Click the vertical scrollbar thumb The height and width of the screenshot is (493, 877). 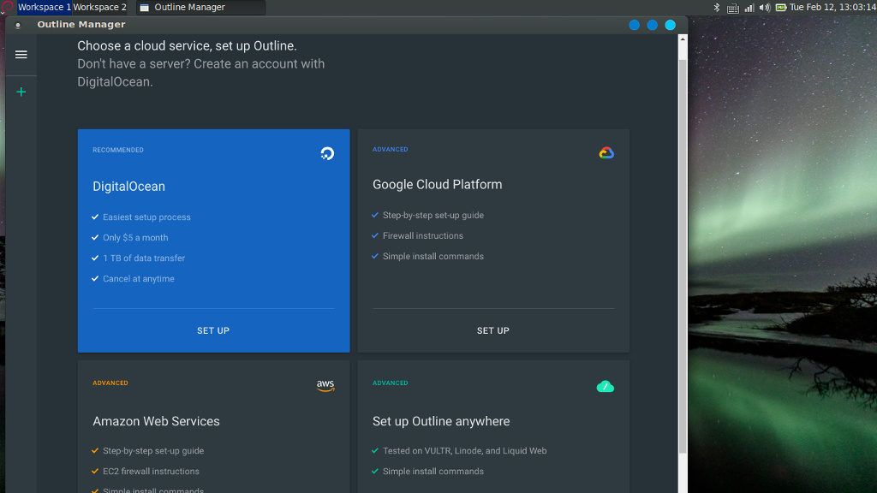683,254
